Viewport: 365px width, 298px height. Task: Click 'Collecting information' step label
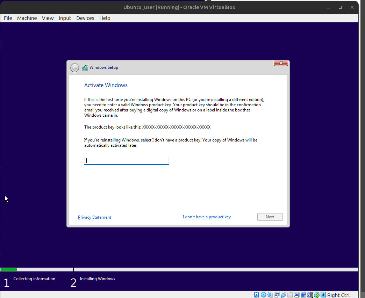[x=34, y=279]
